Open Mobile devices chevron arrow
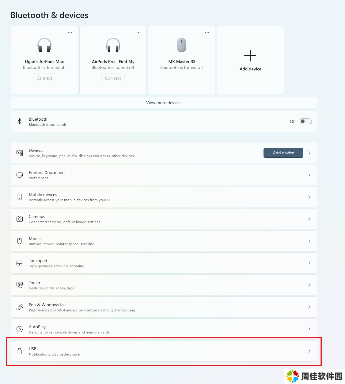This screenshot has width=345, height=384. [x=309, y=197]
